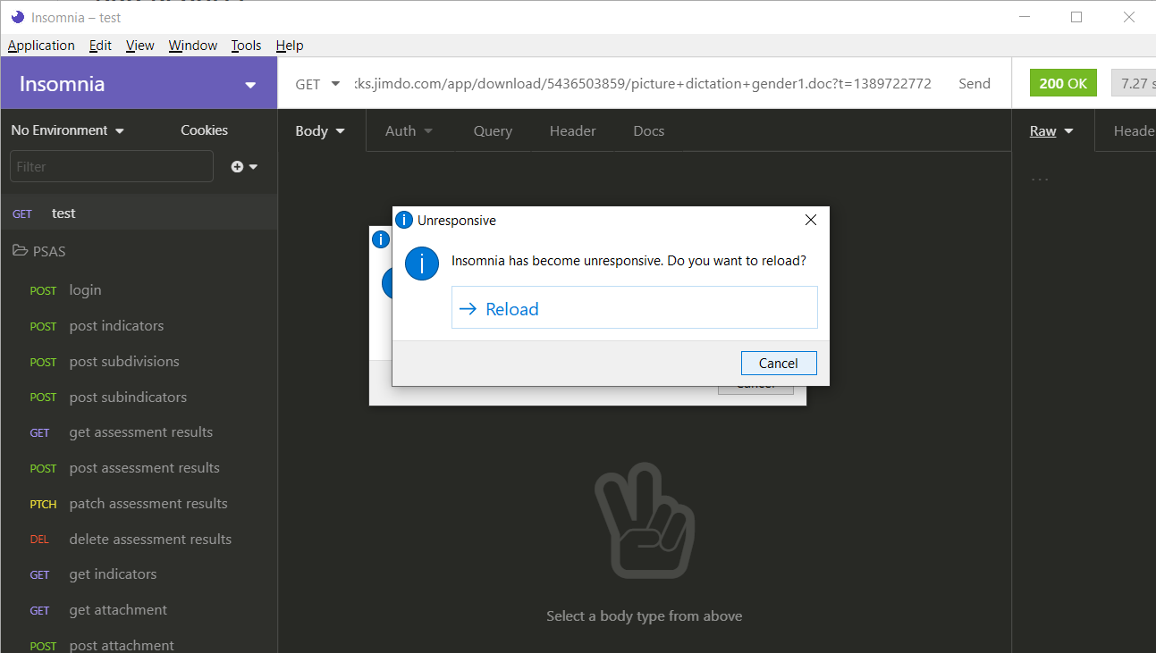Open the GET method dropdown next to the URL
Screen dimensions: 1156x653
click(x=317, y=83)
